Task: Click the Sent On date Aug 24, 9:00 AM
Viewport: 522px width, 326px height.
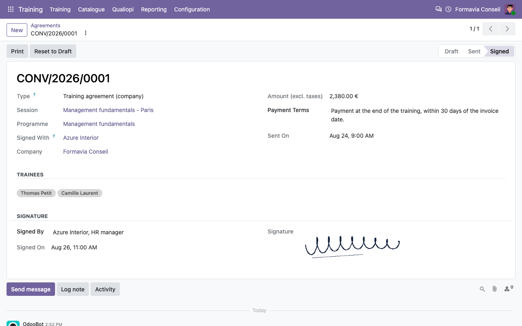Action: (x=352, y=136)
